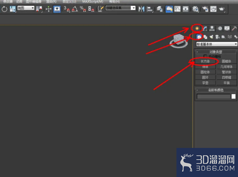Open the reference coordinate system dropdown (视图)
Viewport: 238px width, 177px height.
[x=26, y=8]
